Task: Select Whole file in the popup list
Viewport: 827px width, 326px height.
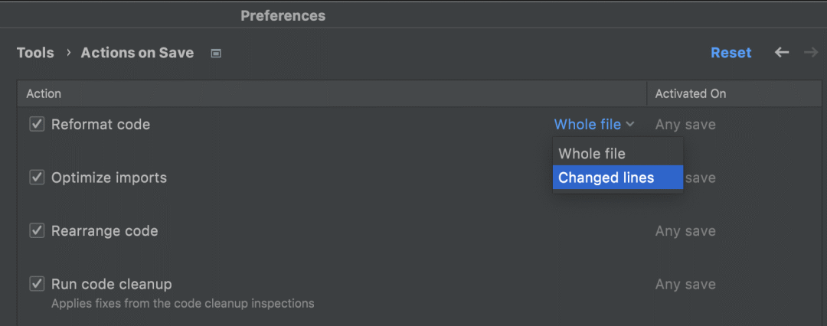Action: pos(592,153)
